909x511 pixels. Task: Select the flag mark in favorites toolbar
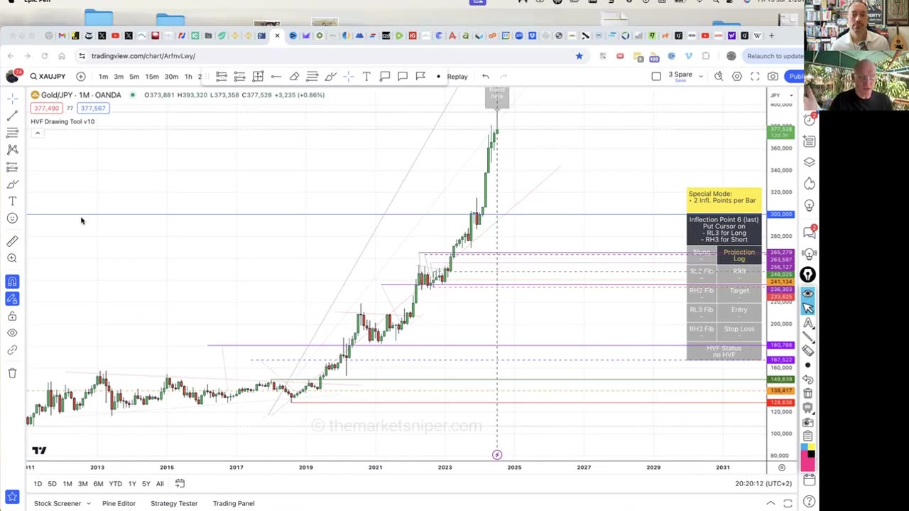[x=420, y=77]
